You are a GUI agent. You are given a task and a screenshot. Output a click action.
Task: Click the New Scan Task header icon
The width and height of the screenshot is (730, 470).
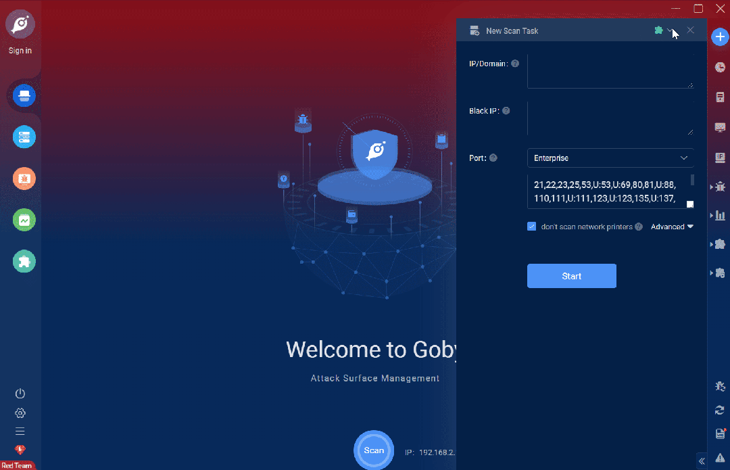pos(474,30)
